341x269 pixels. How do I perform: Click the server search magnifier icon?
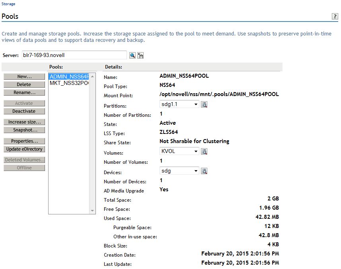pos(132,55)
